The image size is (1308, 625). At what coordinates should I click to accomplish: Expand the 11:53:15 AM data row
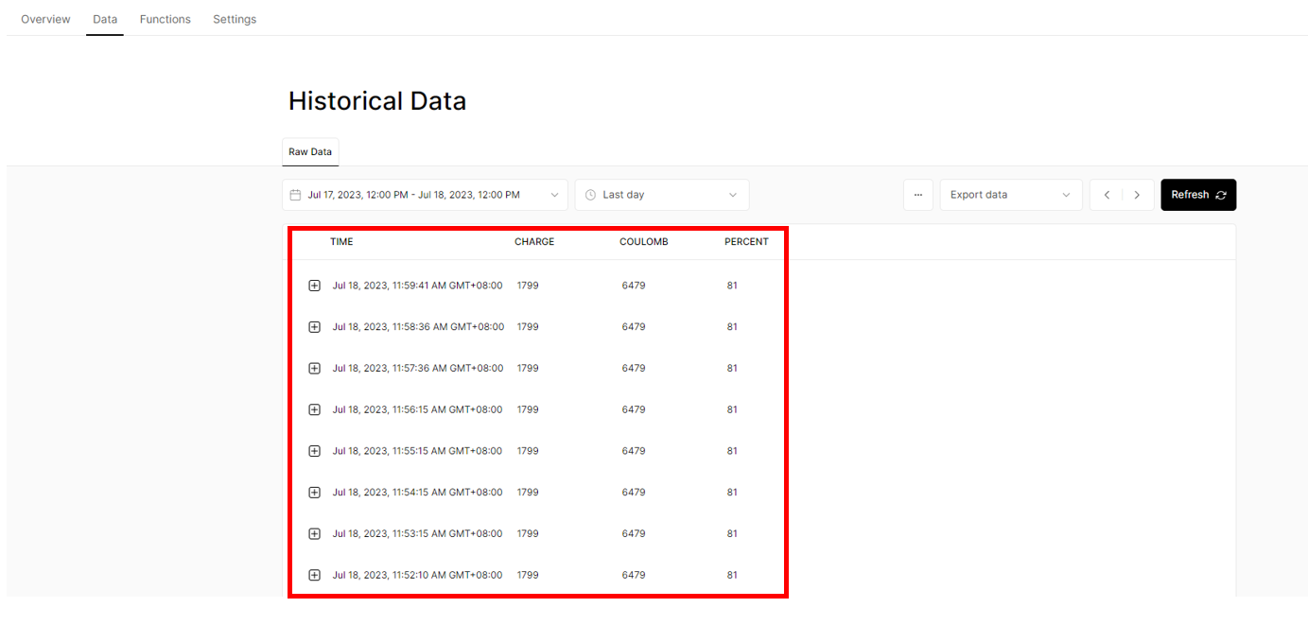(x=315, y=533)
